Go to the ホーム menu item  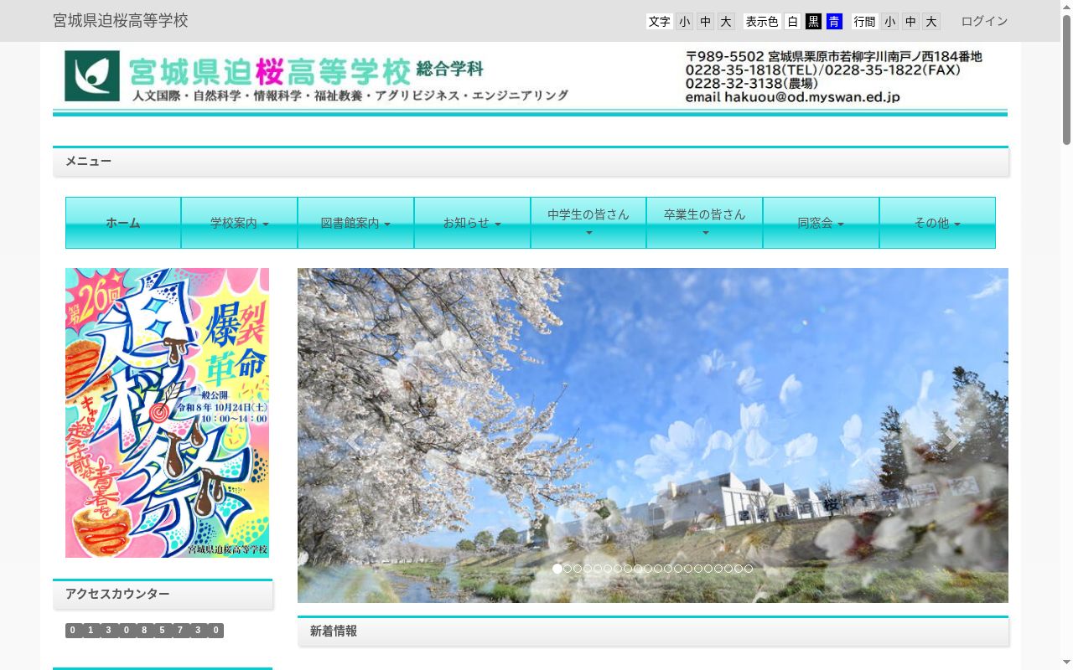tap(123, 223)
